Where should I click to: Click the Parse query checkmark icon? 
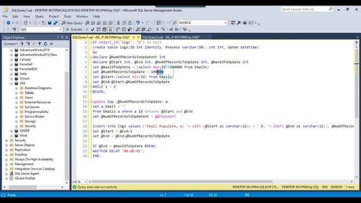pyautogui.click(x=93, y=29)
